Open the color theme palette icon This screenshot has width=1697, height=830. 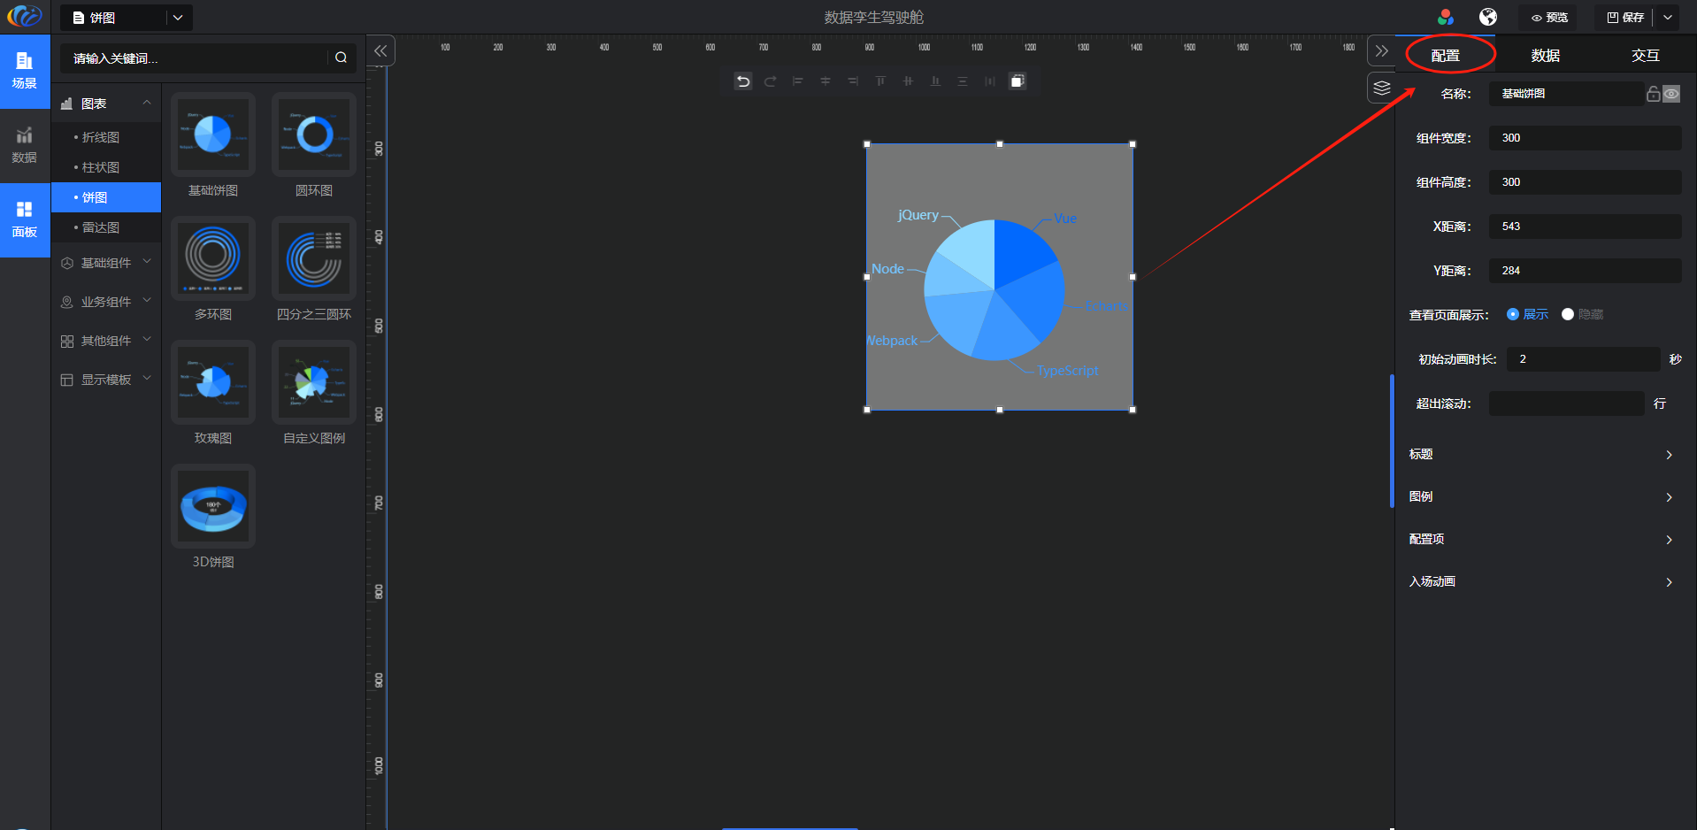tap(1445, 18)
